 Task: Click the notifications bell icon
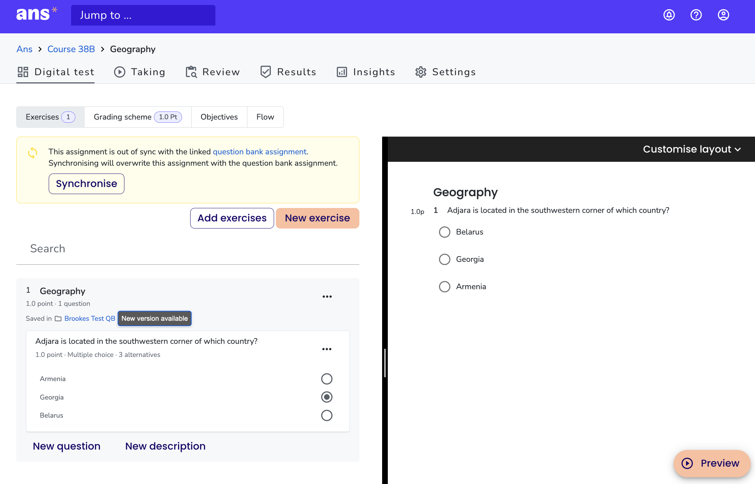pos(669,15)
